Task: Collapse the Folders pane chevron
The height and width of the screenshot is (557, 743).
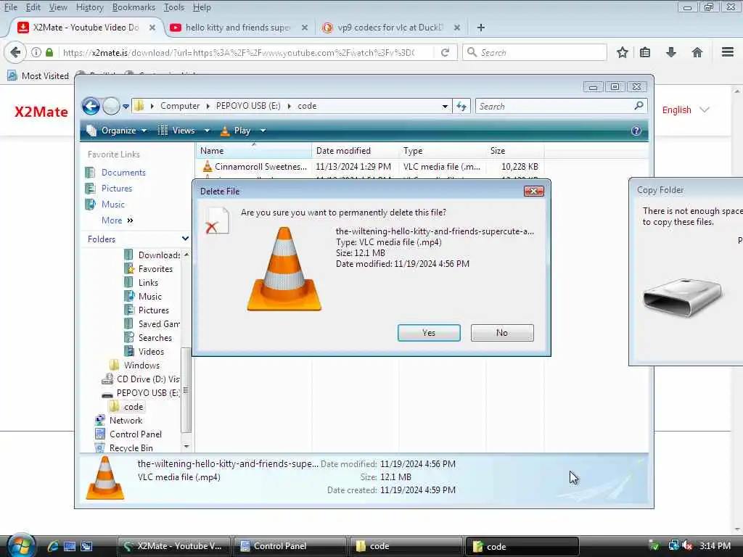Action: [185, 239]
